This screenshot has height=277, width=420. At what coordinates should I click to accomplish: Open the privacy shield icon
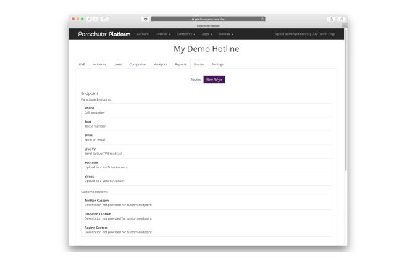[145, 19]
